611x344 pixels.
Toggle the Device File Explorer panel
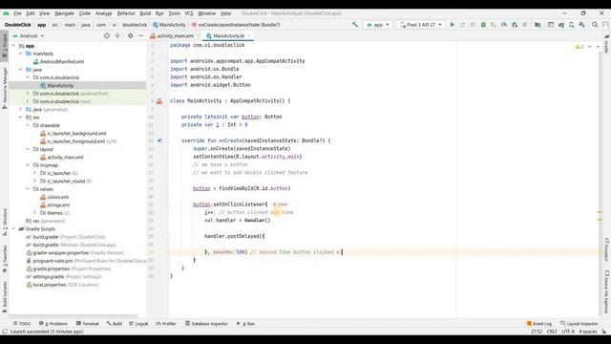click(607, 291)
